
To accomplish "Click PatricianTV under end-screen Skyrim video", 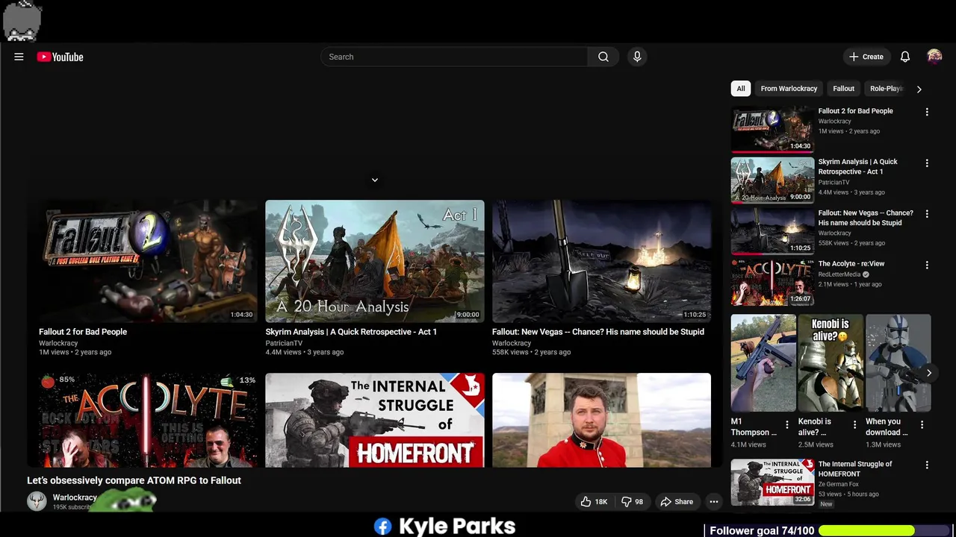I will click(x=284, y=343).
